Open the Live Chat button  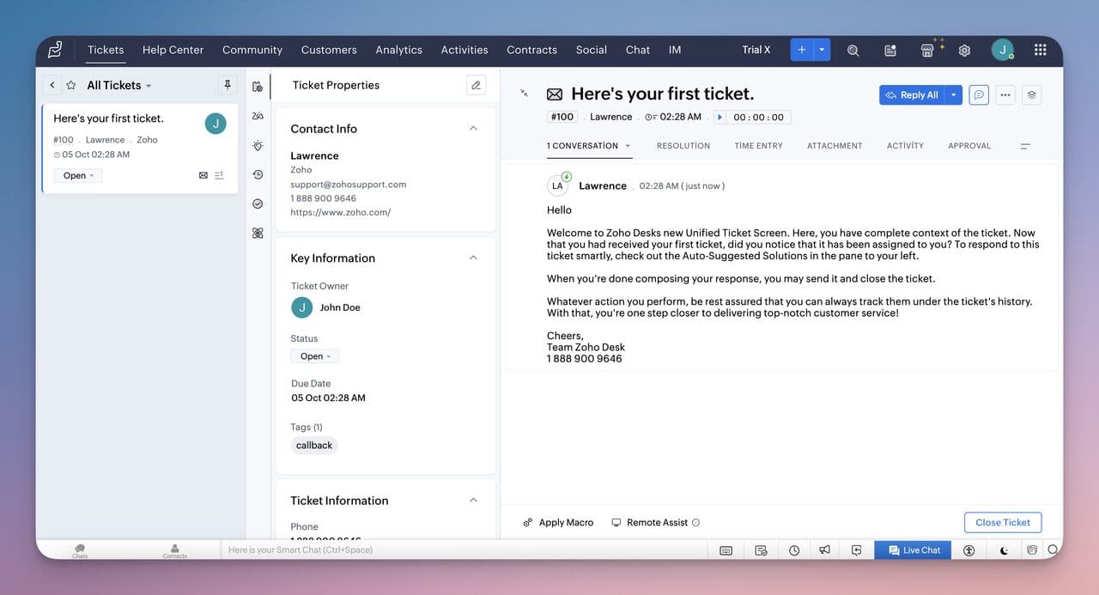click(x=913, y=550)
